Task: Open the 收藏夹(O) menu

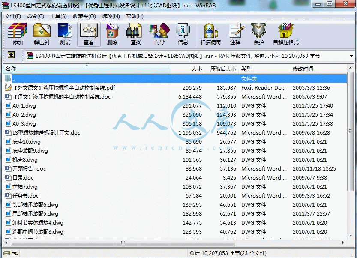Action: coord(84,16)
